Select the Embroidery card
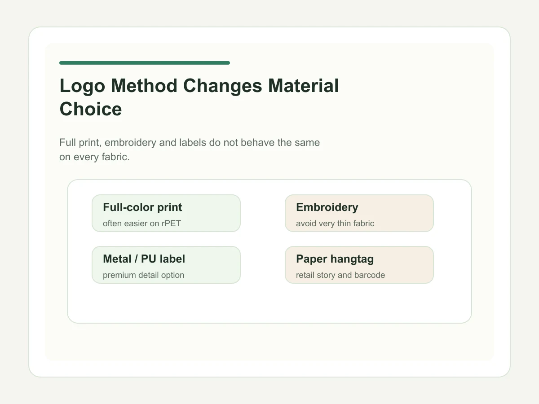 click(359, 213)
